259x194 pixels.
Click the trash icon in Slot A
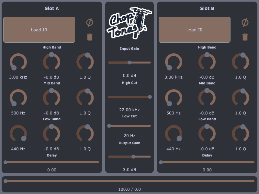[90, 37]
